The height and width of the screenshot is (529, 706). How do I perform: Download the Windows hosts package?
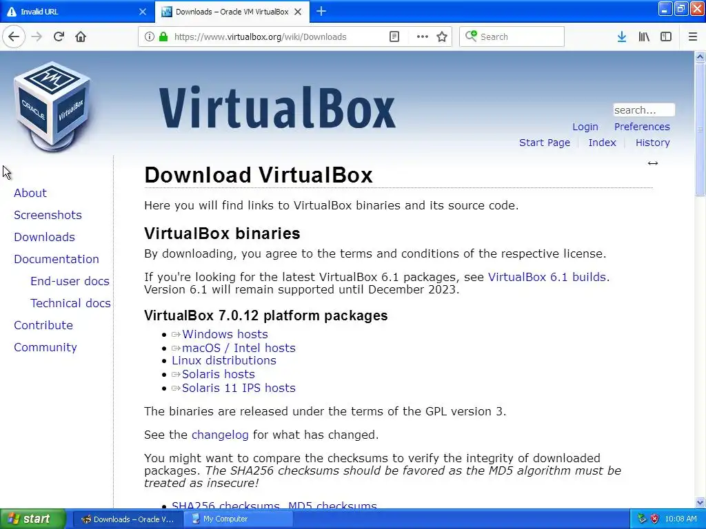pyautogui.click(x=225, y=334)
